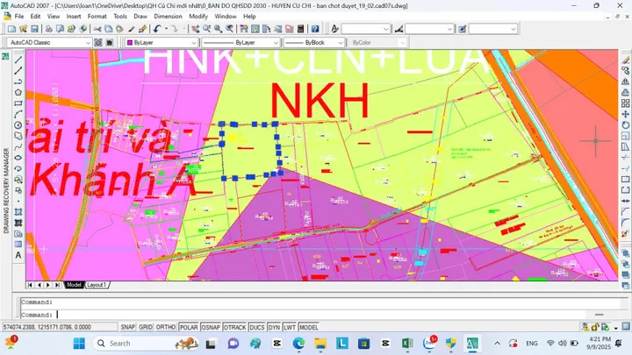Select the Polygon draw tool

[18, 93]
